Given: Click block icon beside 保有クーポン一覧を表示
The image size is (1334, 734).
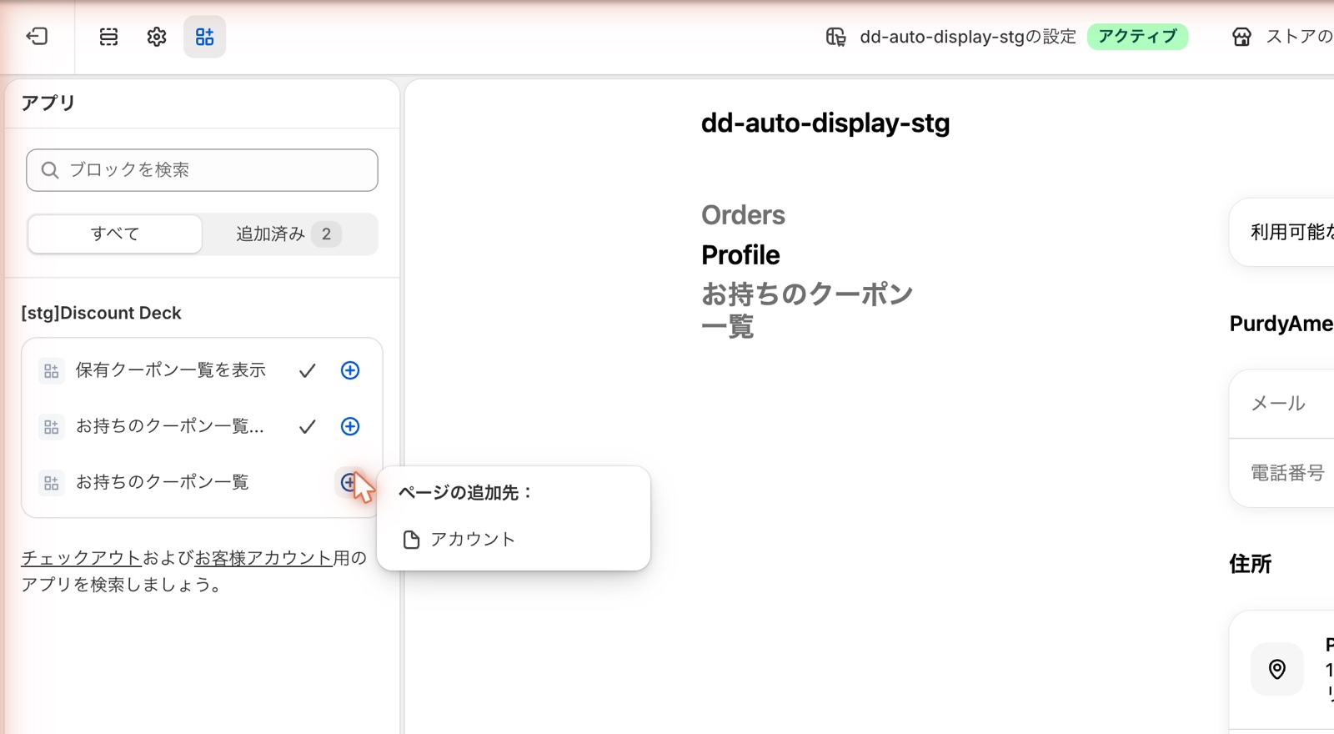Looking at the screenshot, I should (51, 370).
